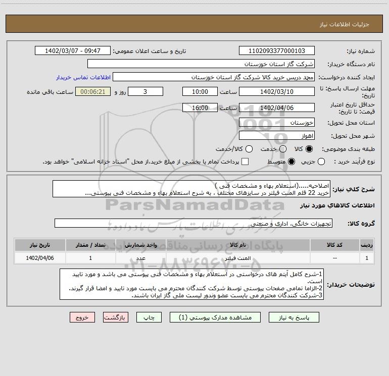Click the table date cell 1402/04/06
Image resolution: width=389 pixels, height=376 pixels.
pos(40,258)
